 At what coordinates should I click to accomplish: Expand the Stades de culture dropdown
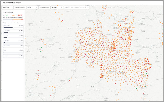tap(20, 7)
